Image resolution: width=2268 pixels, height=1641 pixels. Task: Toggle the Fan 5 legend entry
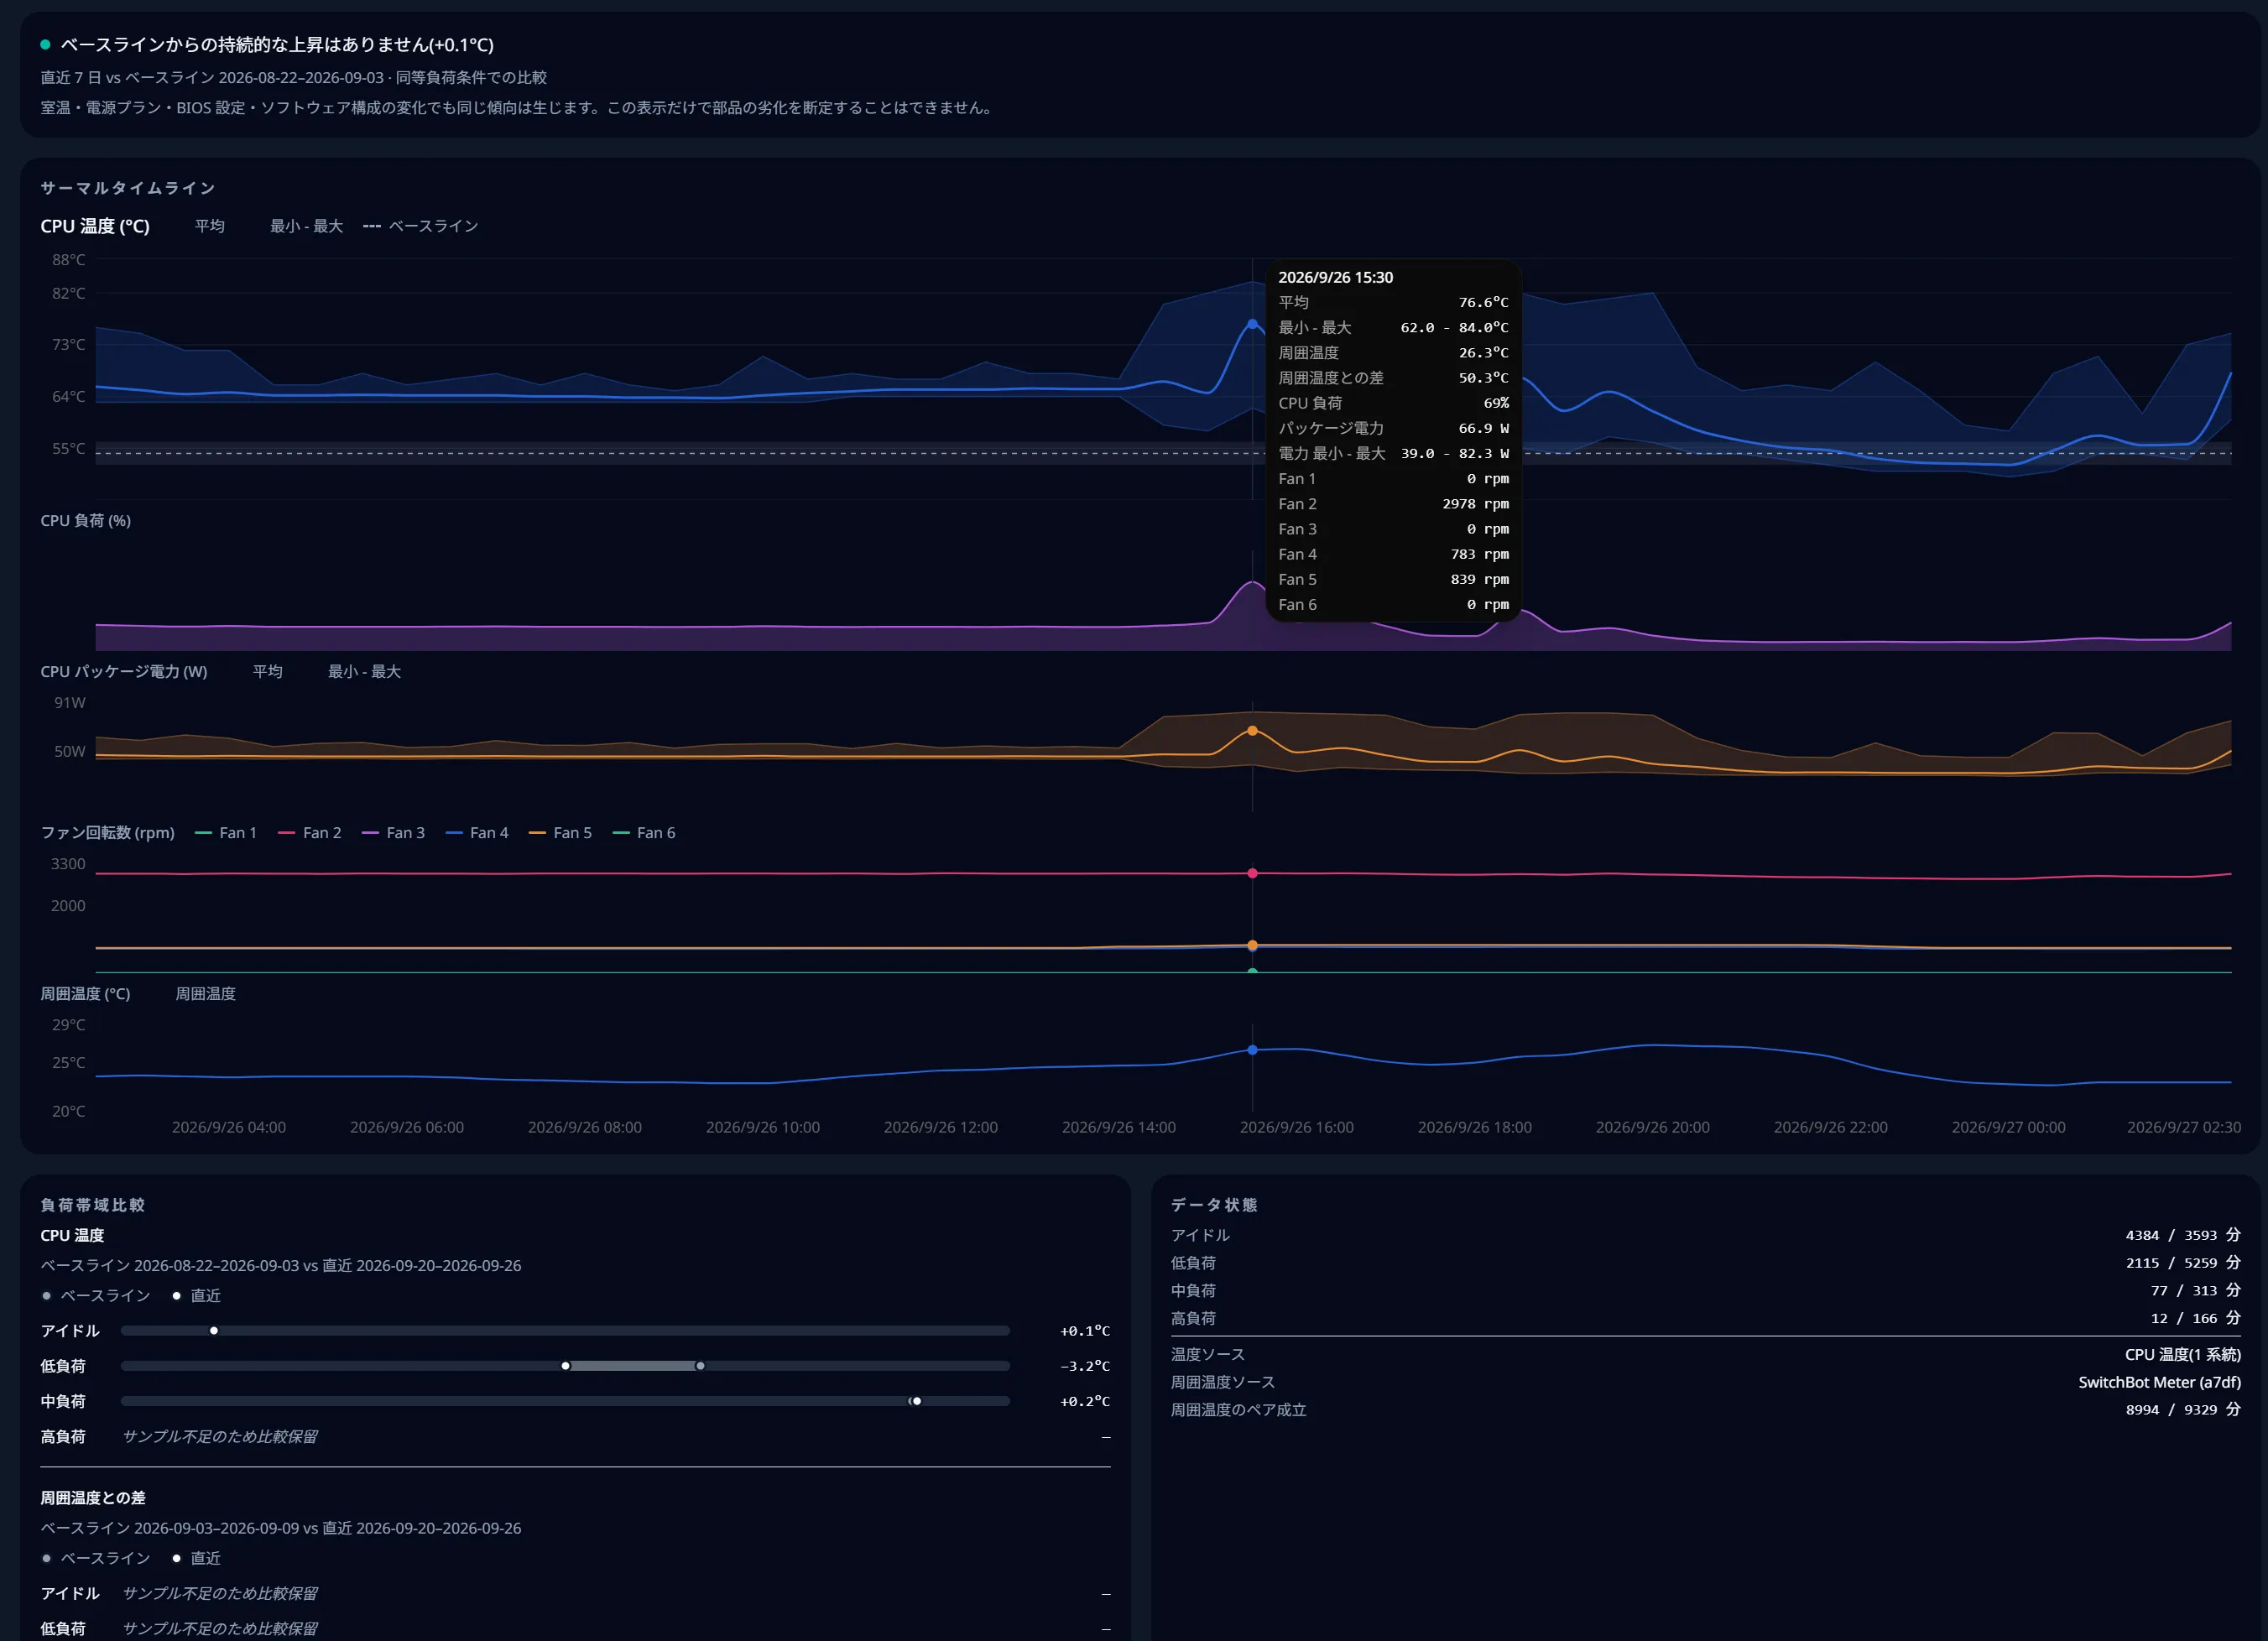click(560, 833)
